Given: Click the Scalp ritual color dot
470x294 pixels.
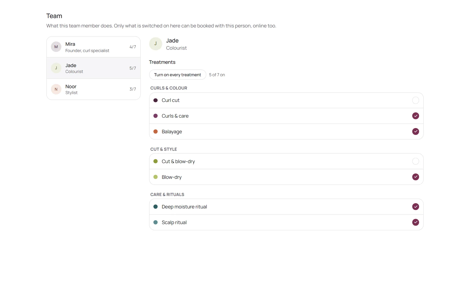Looking at the screenshot, I should (156, 222).
